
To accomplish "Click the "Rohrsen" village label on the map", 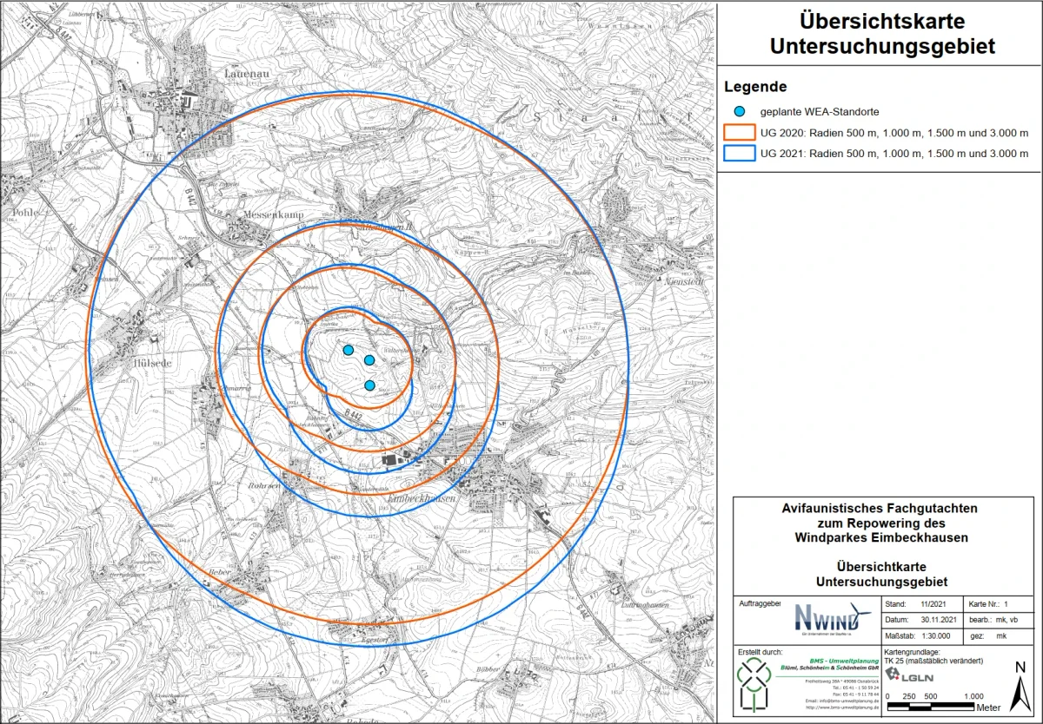I will pyautogui.click(x=264, y=487).
